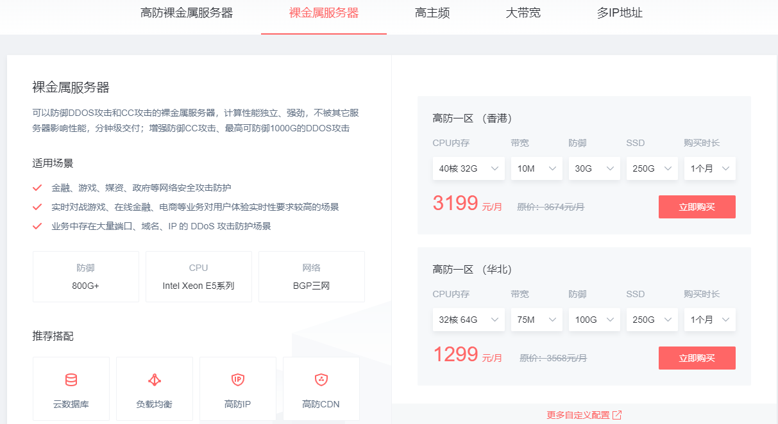Viewport: 778px width, 424px height.
Task: Click the 适用场景 section heading
Action: (53, 163)
